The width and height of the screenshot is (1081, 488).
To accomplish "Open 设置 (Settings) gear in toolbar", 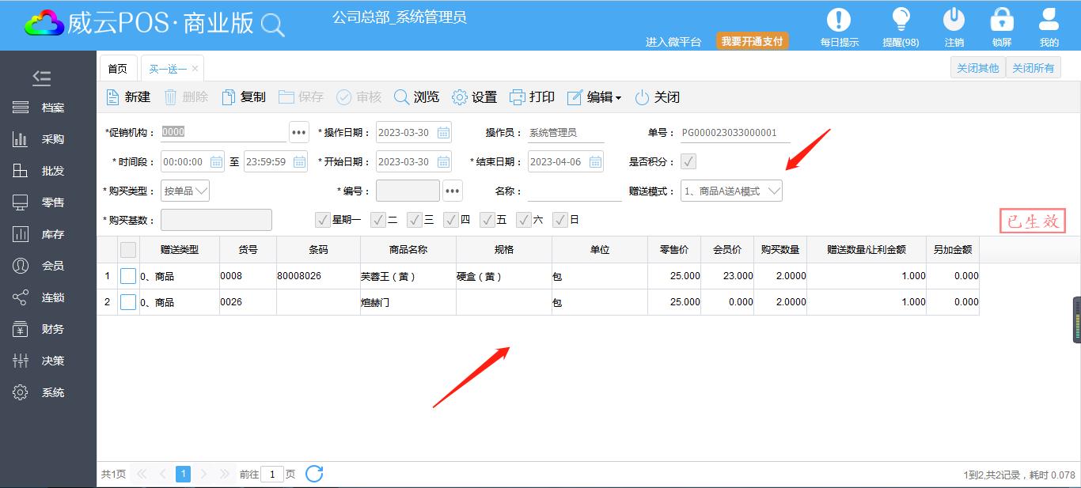I will [460, 97].
